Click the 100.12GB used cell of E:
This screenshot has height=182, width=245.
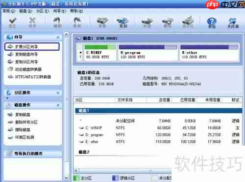(188, 142)
